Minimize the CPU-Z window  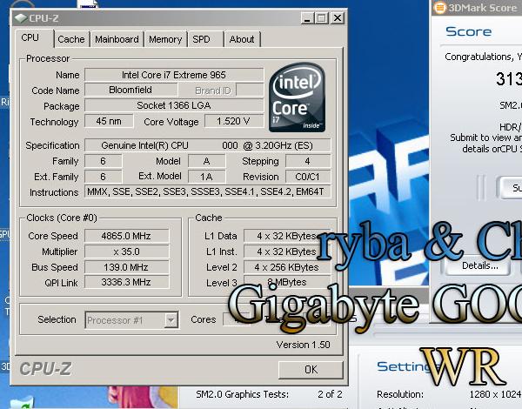(307, 17)
